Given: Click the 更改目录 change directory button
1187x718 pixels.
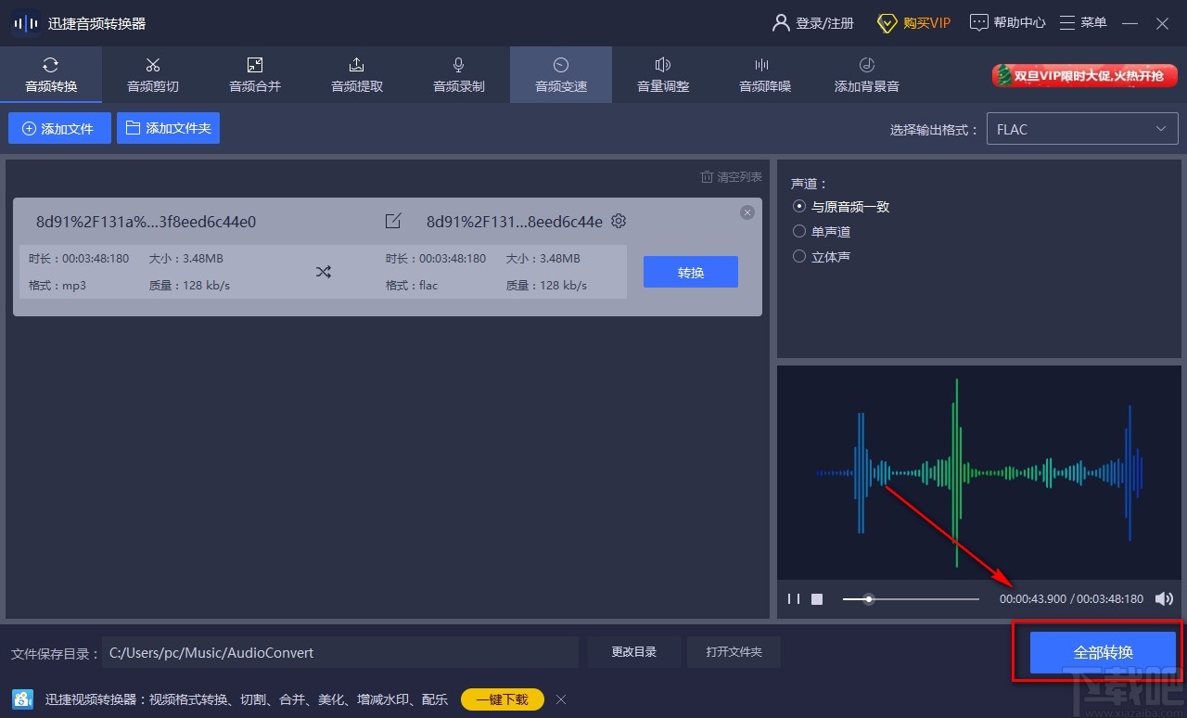Looking at the screenshot, I should [634, 651].
